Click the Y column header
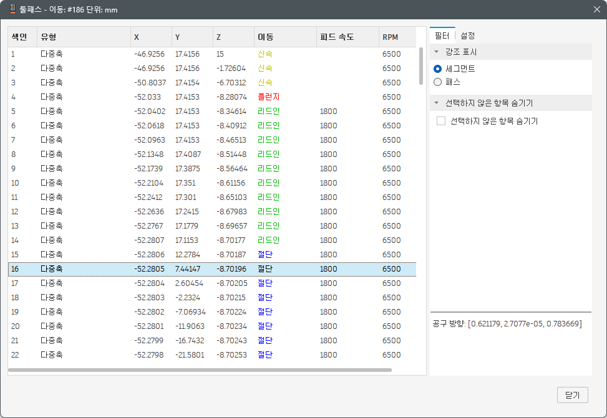 192,37
